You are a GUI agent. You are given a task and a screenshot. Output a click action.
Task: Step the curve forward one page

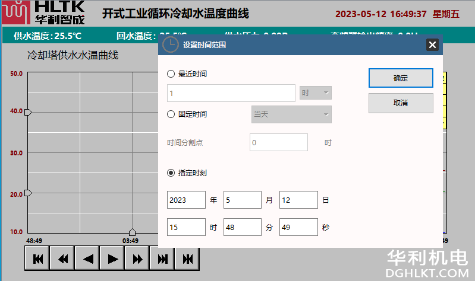pos(112,258)
